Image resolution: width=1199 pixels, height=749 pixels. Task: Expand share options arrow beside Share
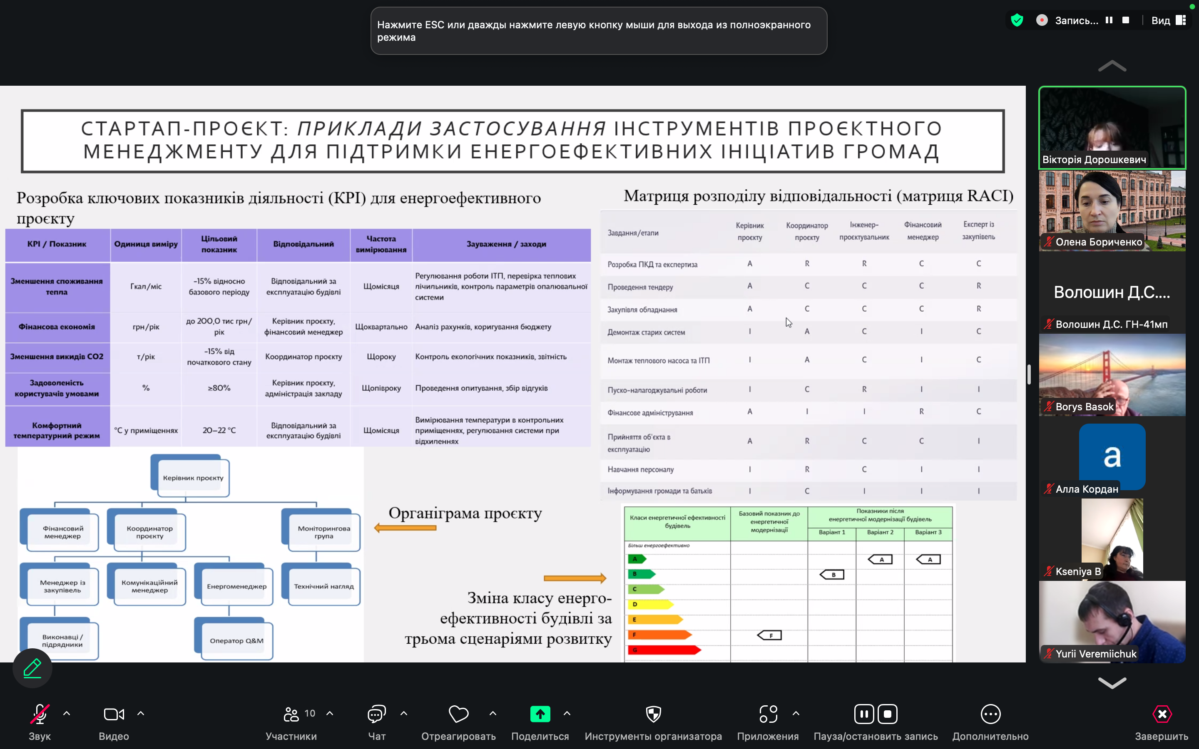pos(567,713)
